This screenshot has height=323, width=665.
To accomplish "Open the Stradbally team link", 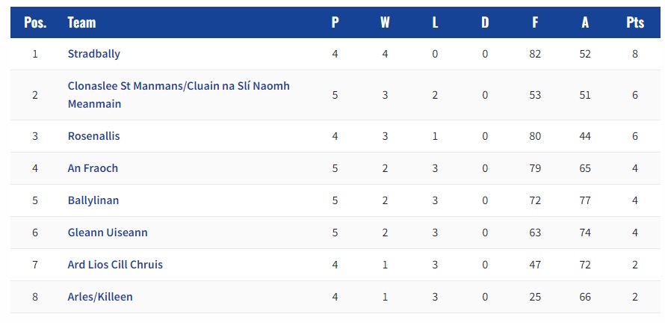I will pos(93,54).
